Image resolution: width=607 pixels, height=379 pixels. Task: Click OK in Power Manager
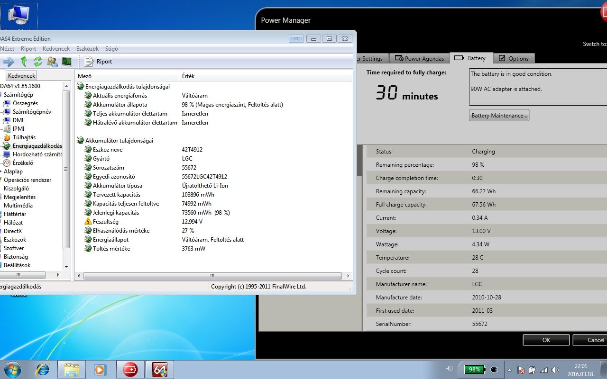tap(546, 340)
